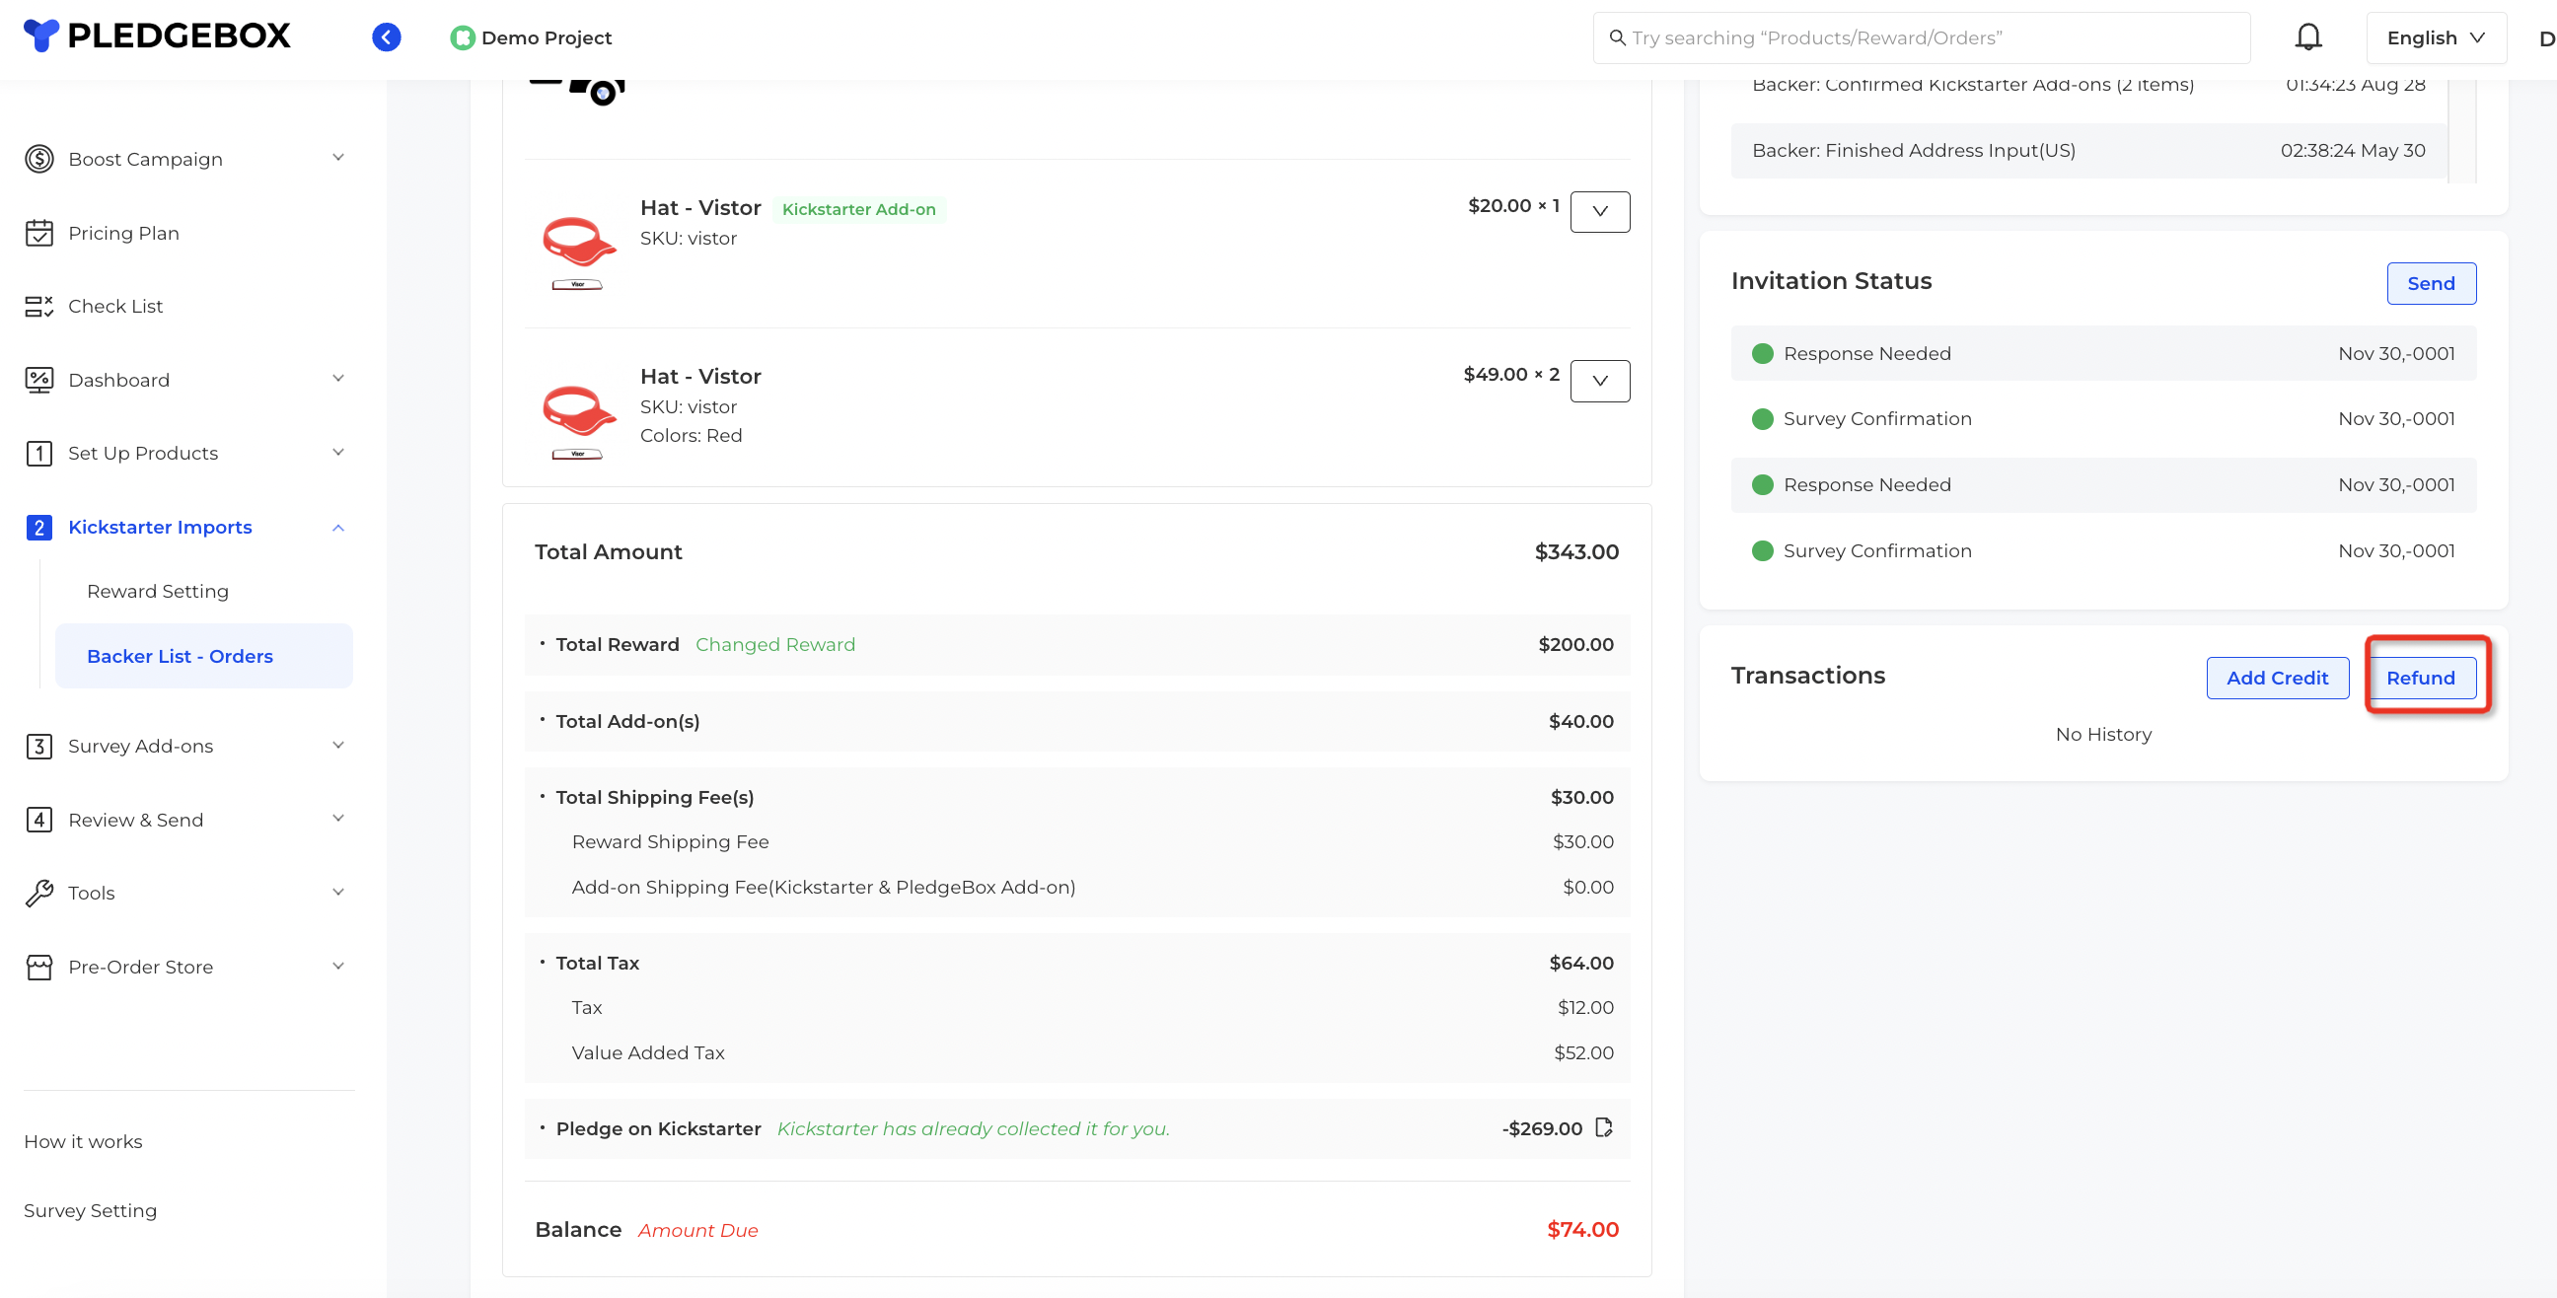This screenshot has height=1298, width=2557.
Task: Click the edit icon beside -$269.00 pledge
Action: click(1603, 1127)
